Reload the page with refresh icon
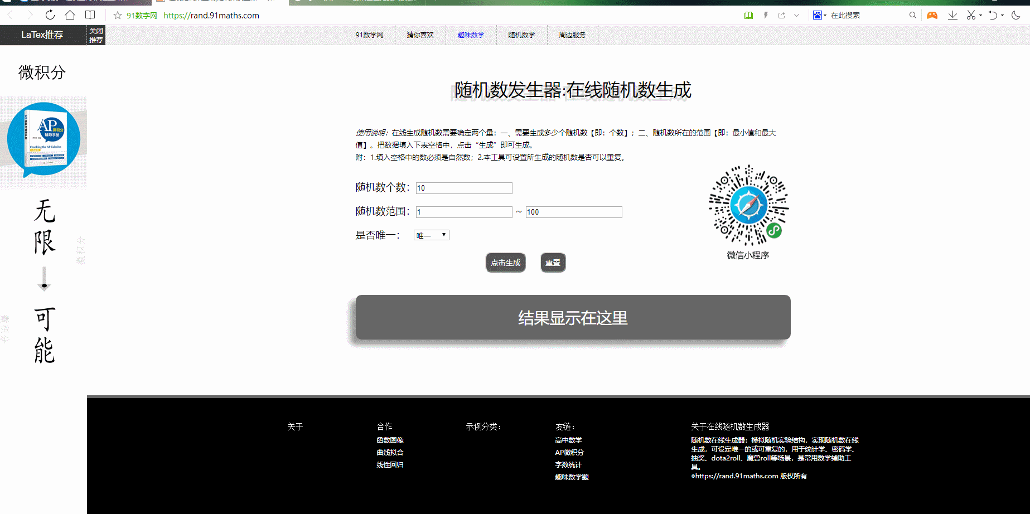1030x514 pixels. [50, 15]
